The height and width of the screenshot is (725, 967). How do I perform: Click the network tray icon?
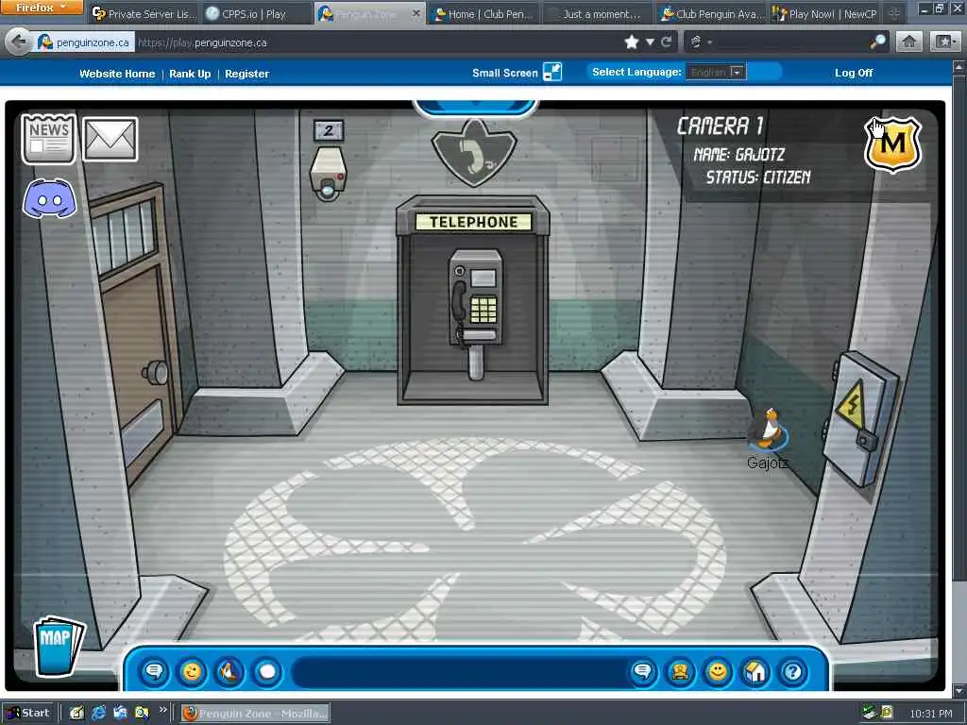tap(869, 713)
